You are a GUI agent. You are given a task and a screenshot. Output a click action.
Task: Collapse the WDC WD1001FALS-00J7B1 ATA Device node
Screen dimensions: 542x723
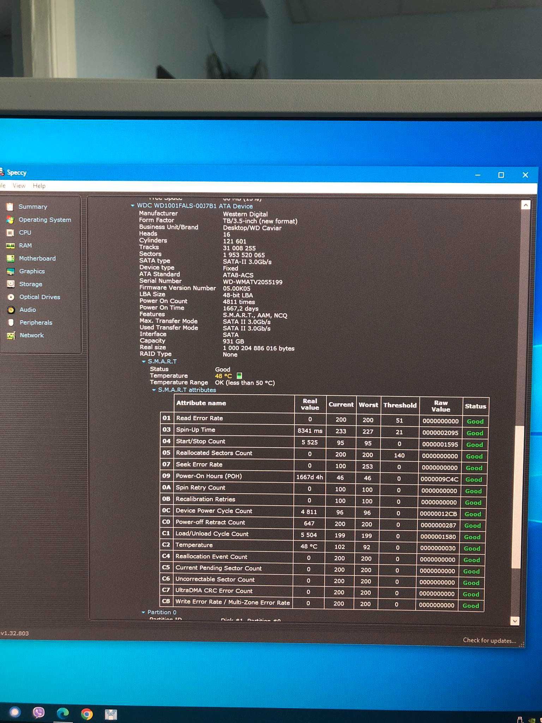click(x=133, y=205)
